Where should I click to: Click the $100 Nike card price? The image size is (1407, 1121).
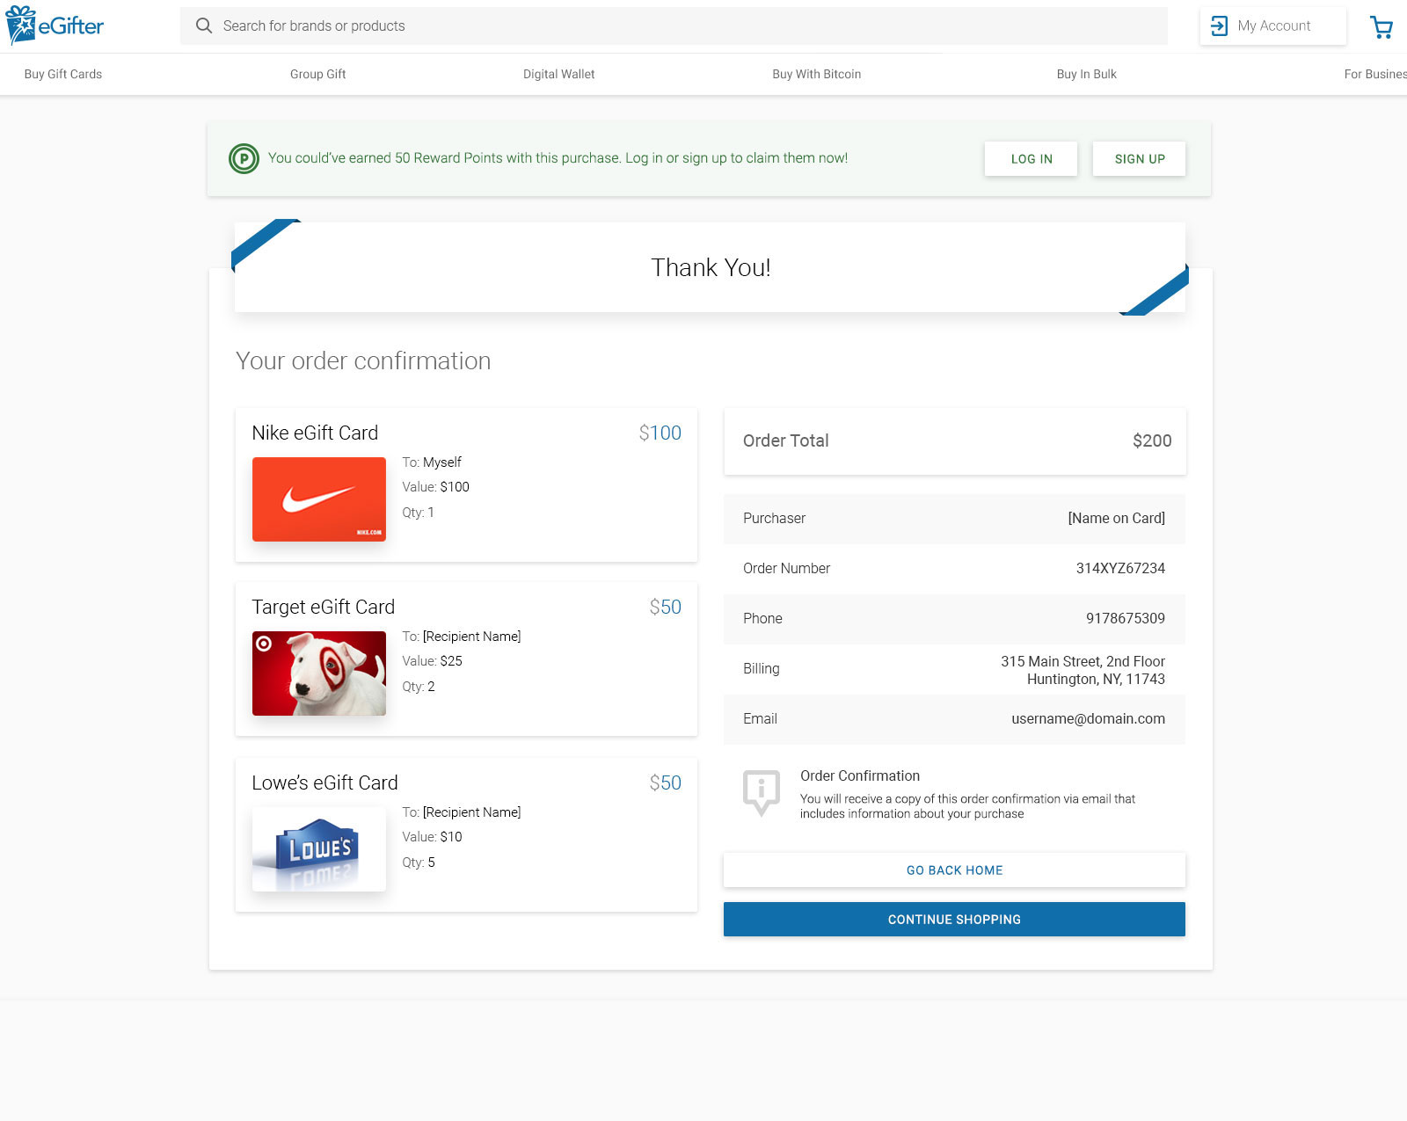(x=660, y=433)
